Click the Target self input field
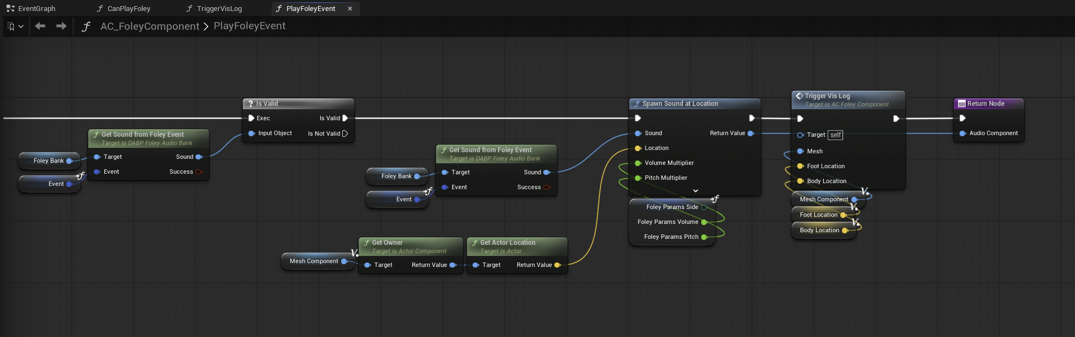 click(835, 135)
